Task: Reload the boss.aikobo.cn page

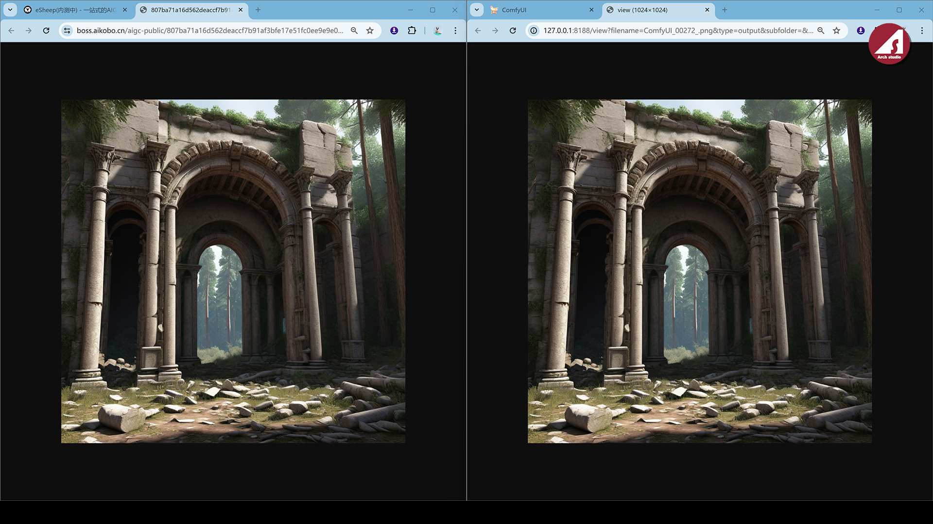Action: pyautogui.click(x=46, y=31)
